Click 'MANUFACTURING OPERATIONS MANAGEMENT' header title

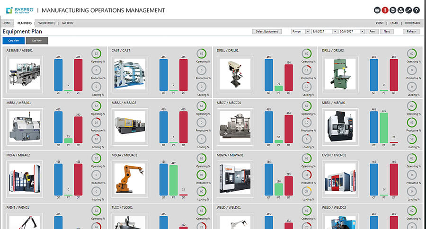tap(103, 10)
